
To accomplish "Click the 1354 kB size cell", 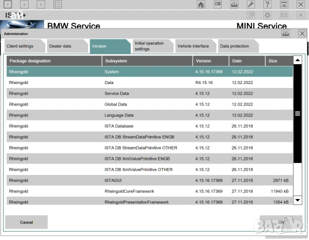I will [280, 202].
